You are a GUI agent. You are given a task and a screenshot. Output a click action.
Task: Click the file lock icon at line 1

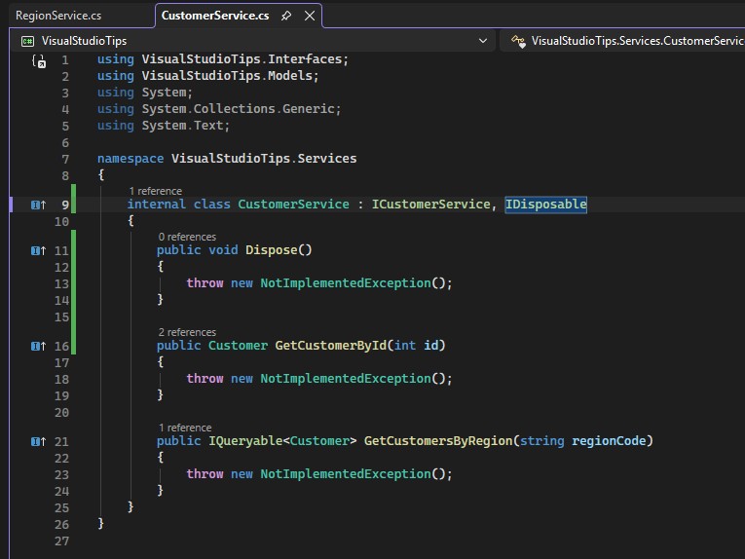tap(39, 61)
